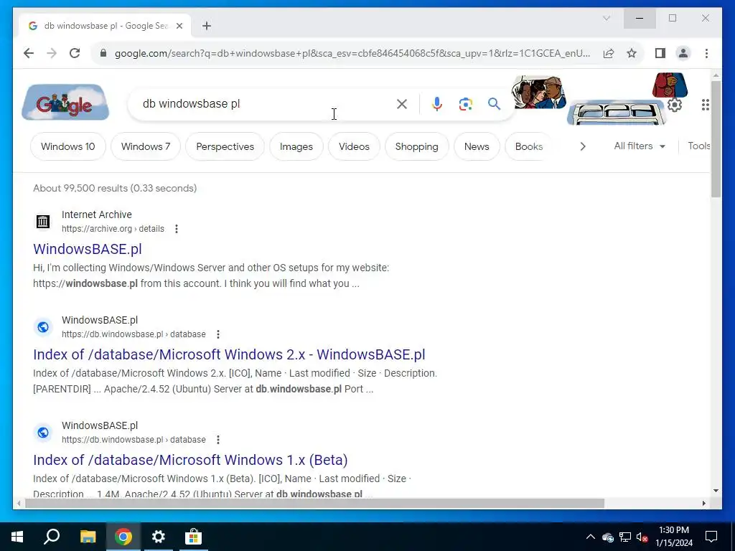Click the horizontal page scrollbar
Image resolution: width=735 pixels, height=551 pixels.
tap(314, 503)
